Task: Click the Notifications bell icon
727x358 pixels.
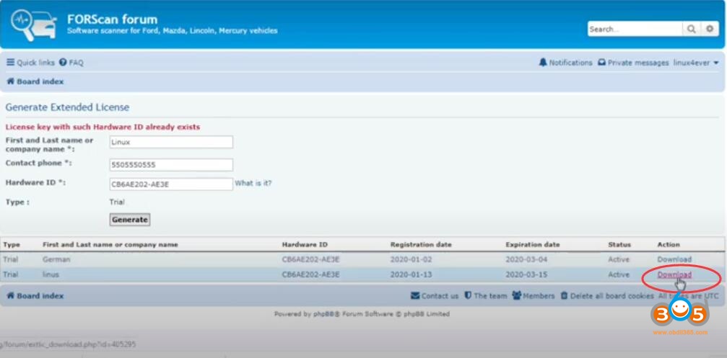Action: [542, 63]
